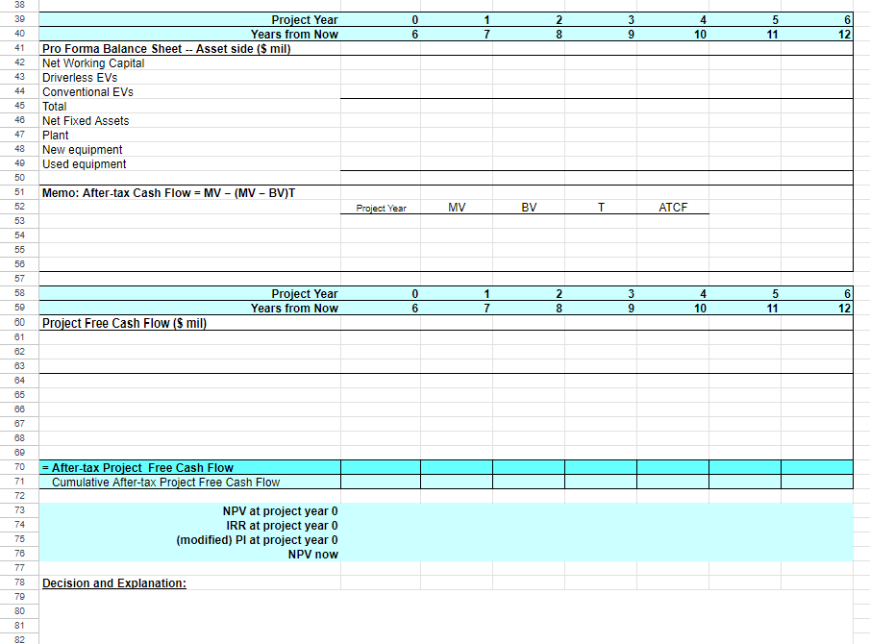The image size is (870, 644).
Task: Select the value 12 in row 59
Action: point(844,309)
